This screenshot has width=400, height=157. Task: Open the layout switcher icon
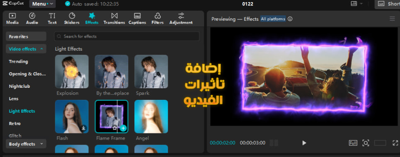[x=353, y=4]
